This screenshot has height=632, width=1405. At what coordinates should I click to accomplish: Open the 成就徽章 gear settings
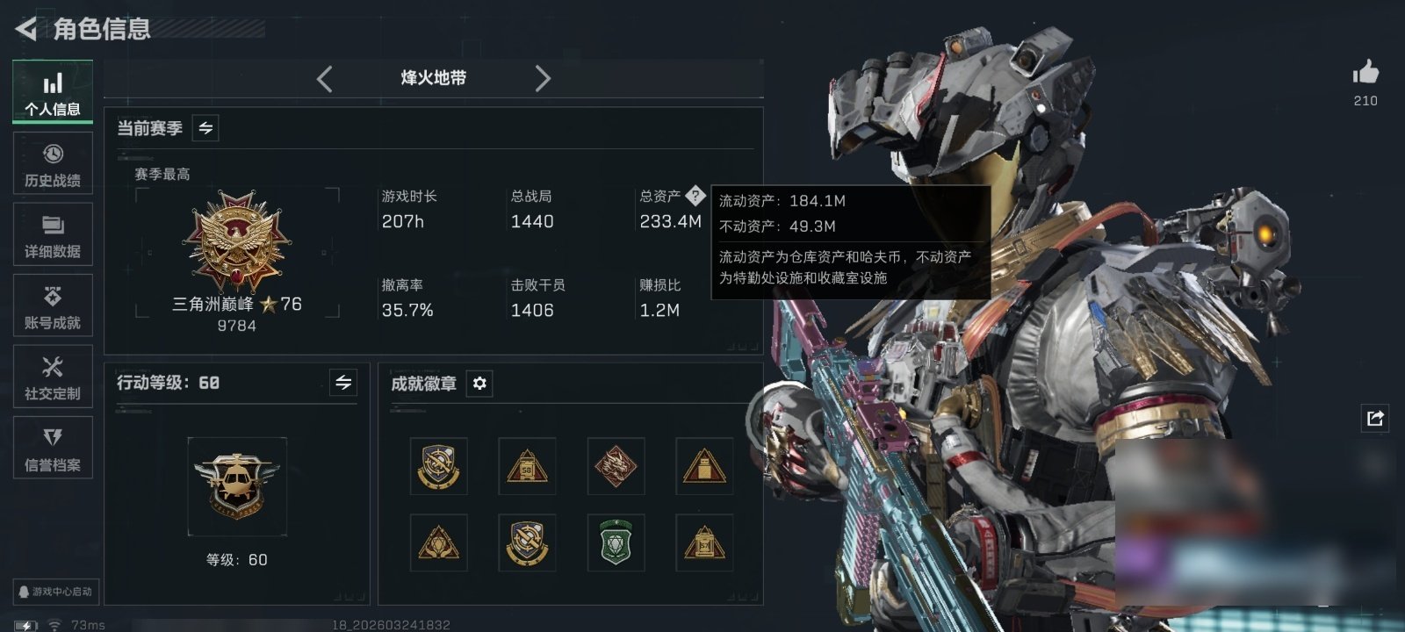479,384
